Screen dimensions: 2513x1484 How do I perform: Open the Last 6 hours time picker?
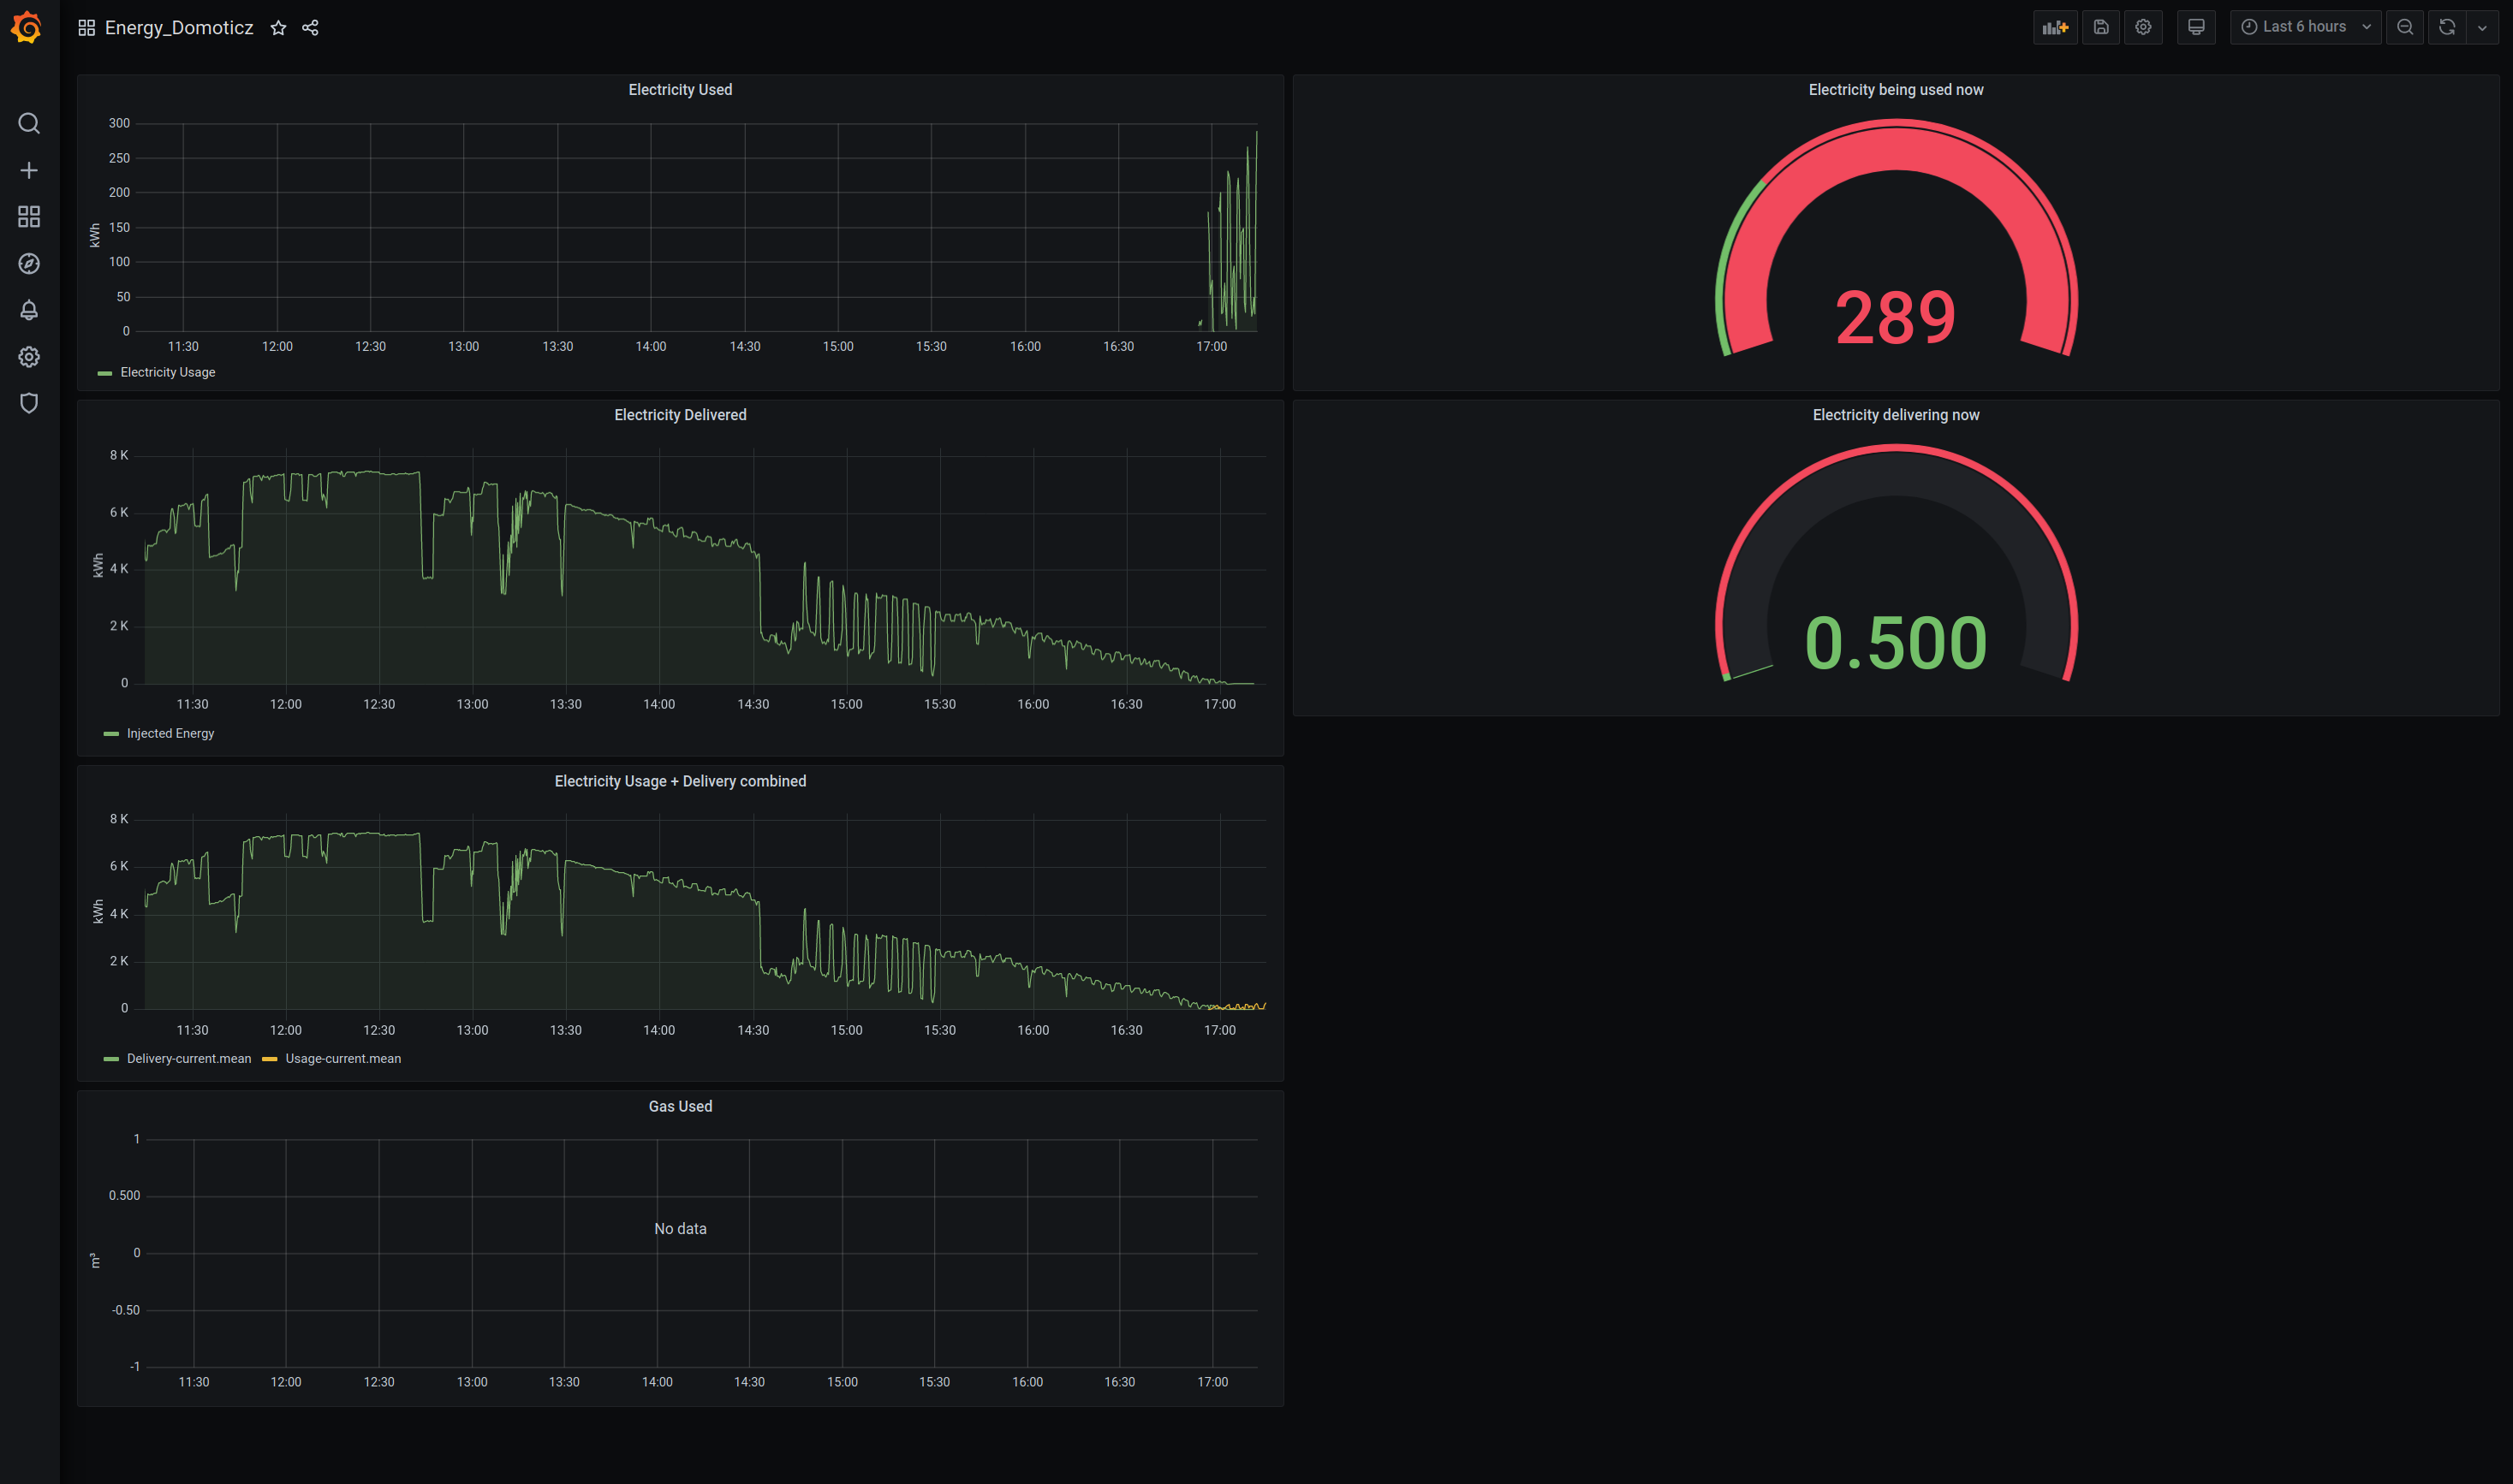2305,27
